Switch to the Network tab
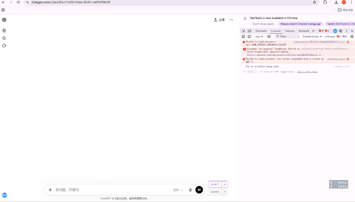The width and height of the screenshot is (355, 202). [304, 31]
